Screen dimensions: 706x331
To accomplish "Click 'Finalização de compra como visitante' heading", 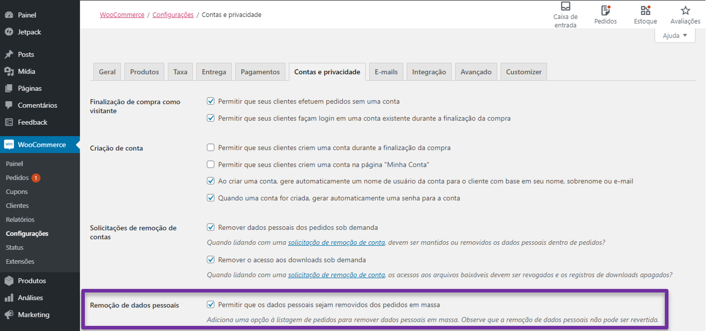I will 135,106.
